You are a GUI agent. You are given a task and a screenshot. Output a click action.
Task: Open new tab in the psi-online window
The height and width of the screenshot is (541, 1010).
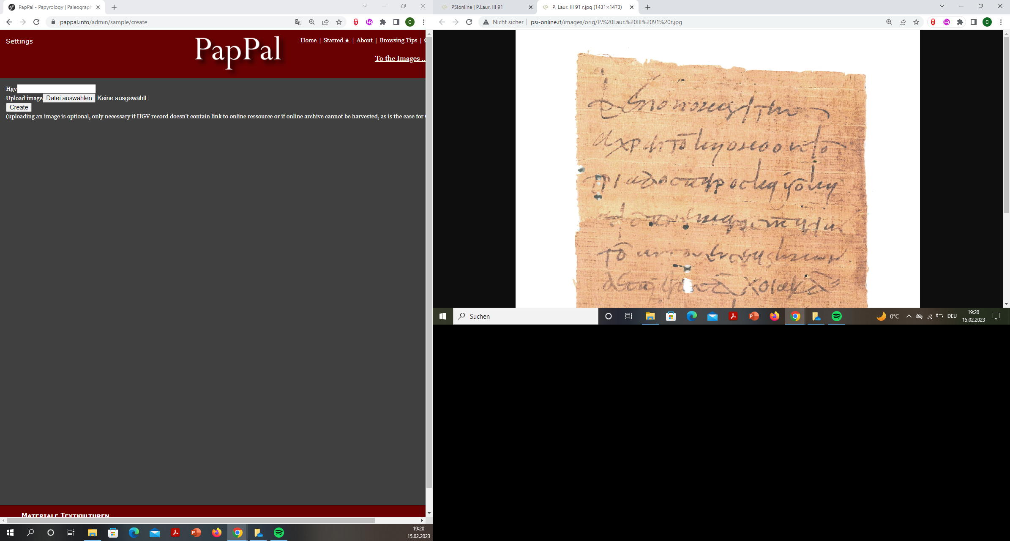tap(648, 7)
